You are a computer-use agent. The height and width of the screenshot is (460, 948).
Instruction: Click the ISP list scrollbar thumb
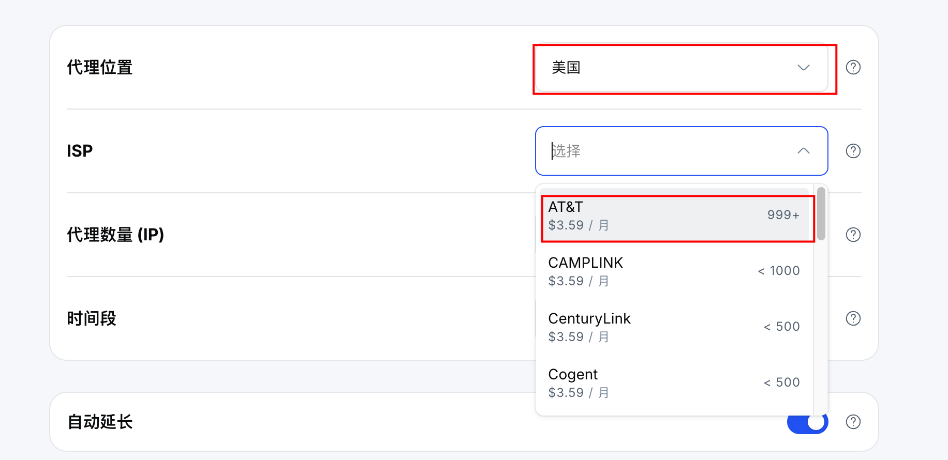pyautogui.click(x=821, y=213)
